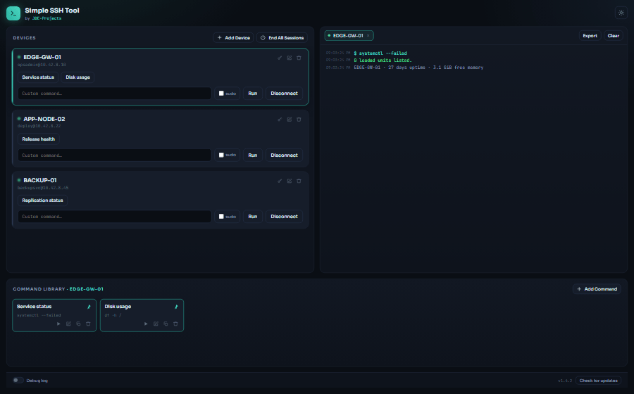Image resolution: width=634 pixels, height=394 pixels.
Task: Toggle the theme with the sun icon
Action: pos(621,13)
